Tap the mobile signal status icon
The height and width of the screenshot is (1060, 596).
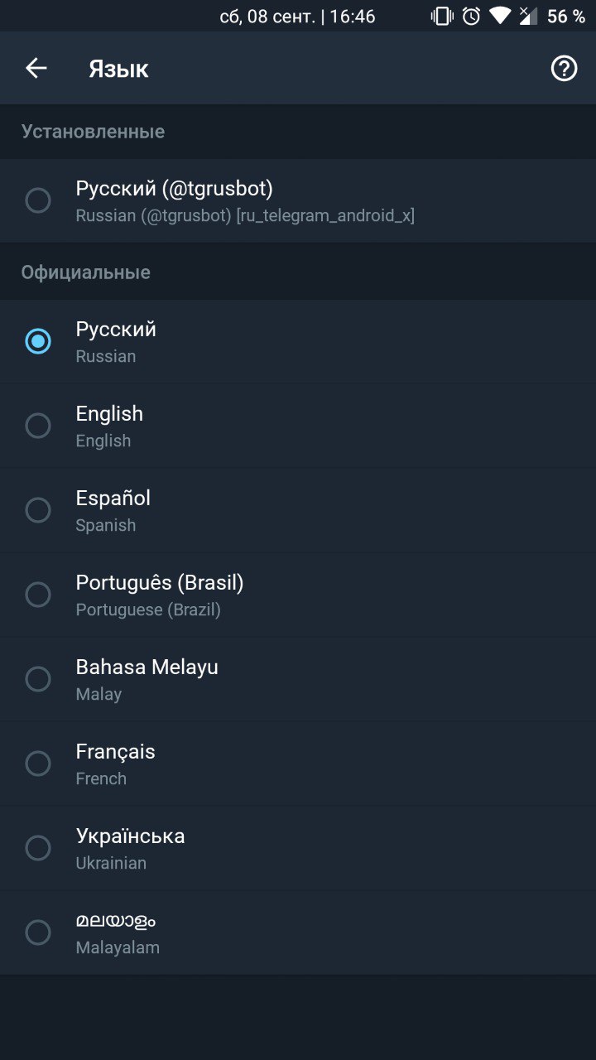pyautogui.click(x=527, y=16)
